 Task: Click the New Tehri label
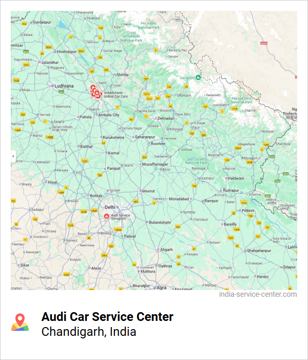click(x=184, y=114)
